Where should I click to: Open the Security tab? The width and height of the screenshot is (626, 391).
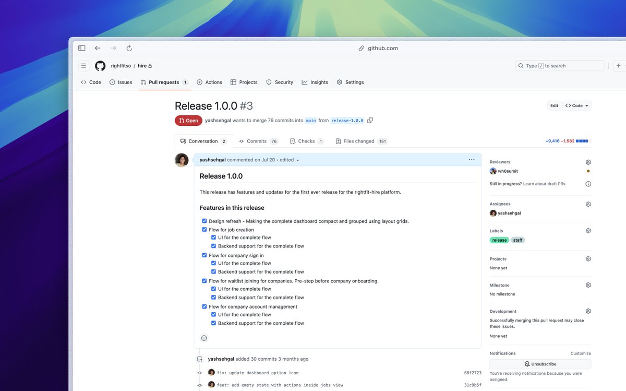tap(280, 82)
